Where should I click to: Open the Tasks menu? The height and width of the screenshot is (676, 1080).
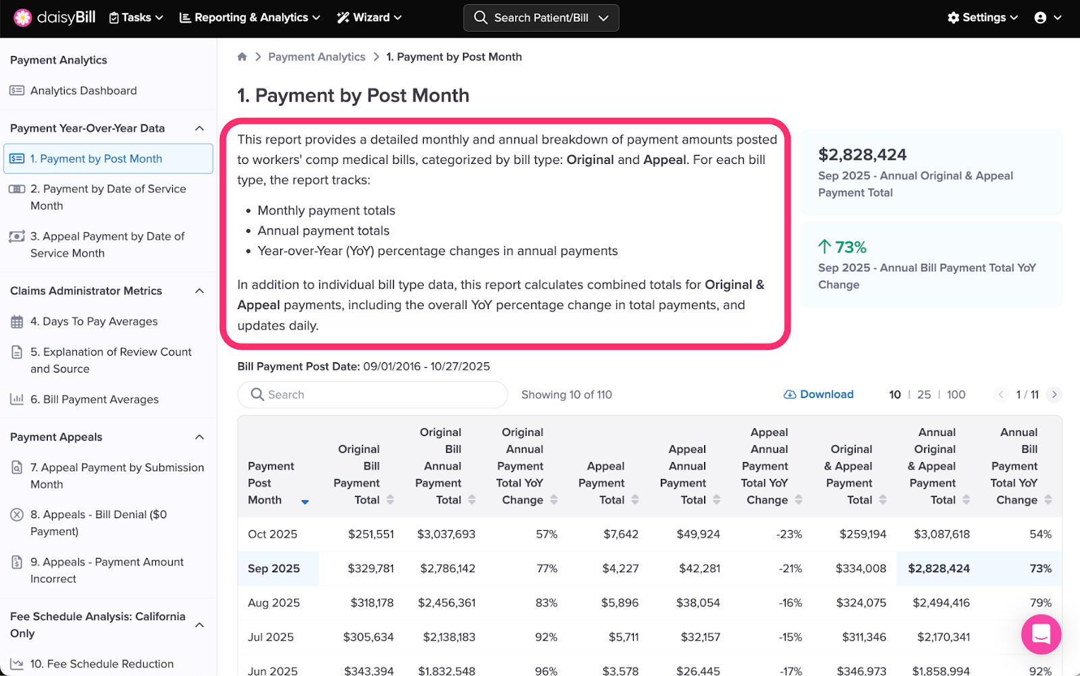[136, 18]
